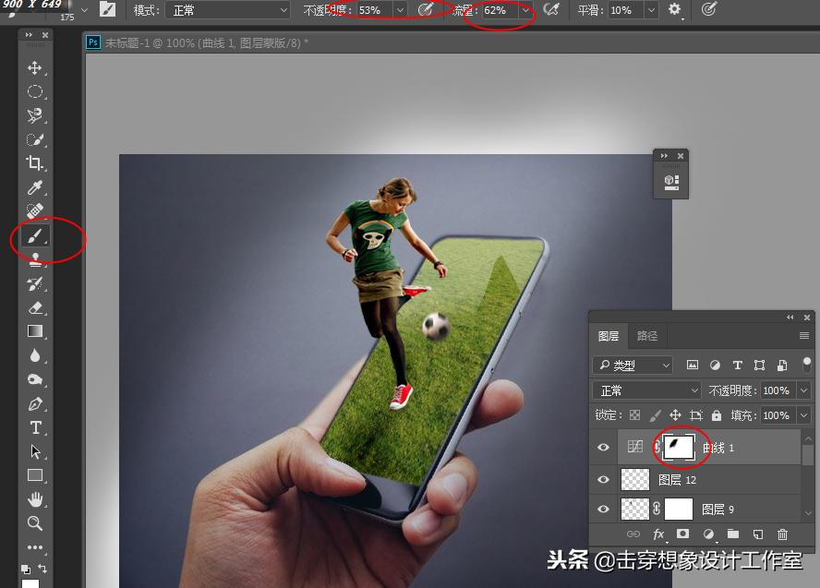
Task: Toggle visibility of layer 图层 12
Action: (x=603, y=479)
